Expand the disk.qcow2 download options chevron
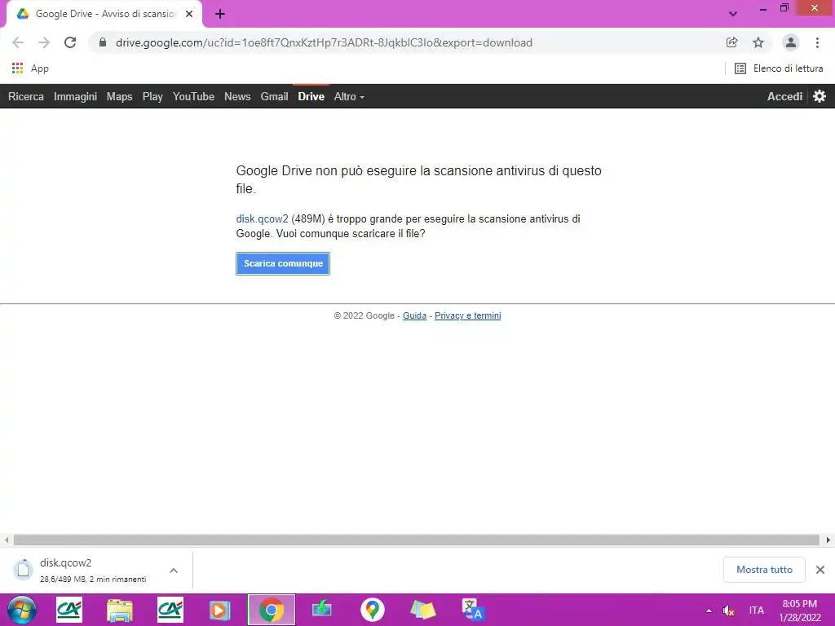 click(174, 570)
